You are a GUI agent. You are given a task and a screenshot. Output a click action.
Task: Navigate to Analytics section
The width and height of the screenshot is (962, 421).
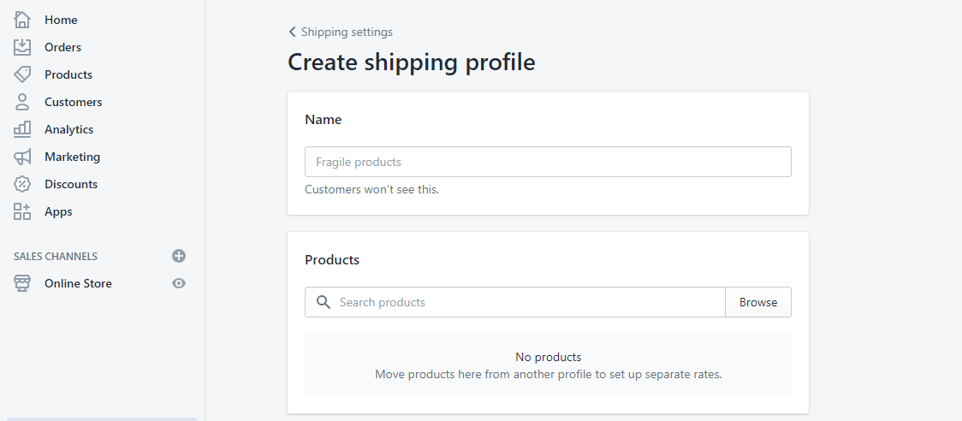68,129
